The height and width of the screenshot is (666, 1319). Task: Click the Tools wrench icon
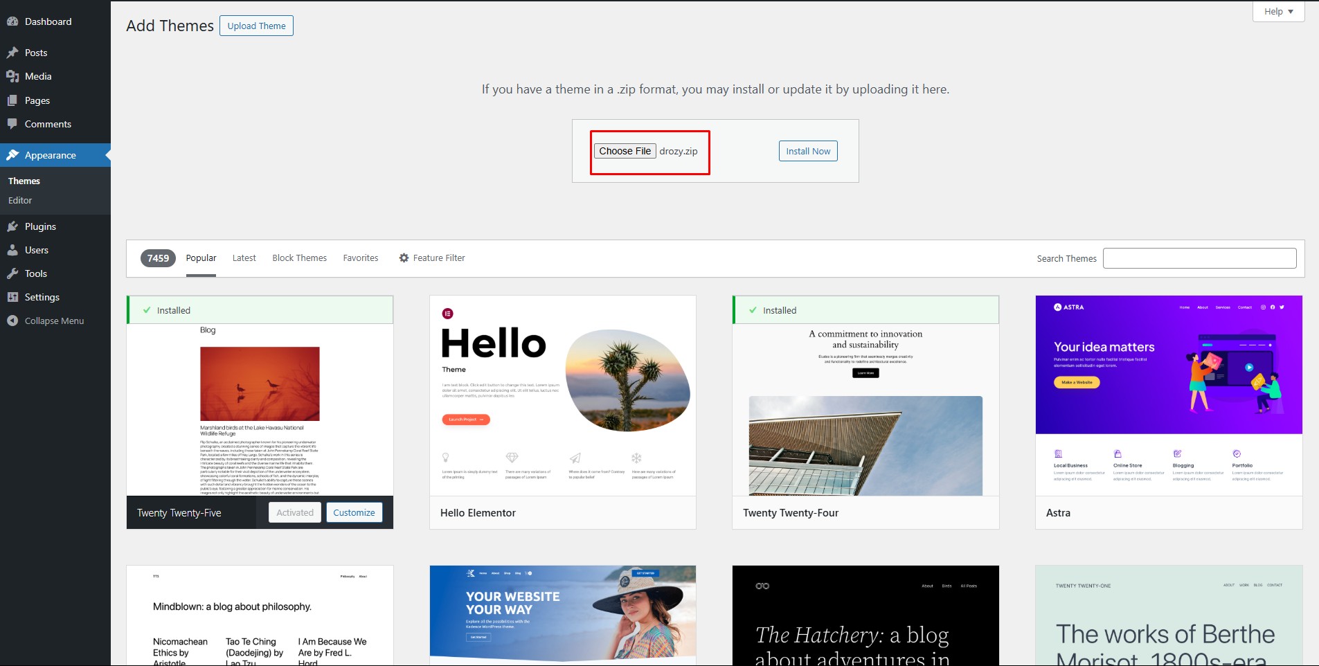12,273
